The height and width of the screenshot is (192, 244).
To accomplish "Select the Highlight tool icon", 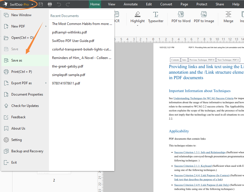I will 138,14.
